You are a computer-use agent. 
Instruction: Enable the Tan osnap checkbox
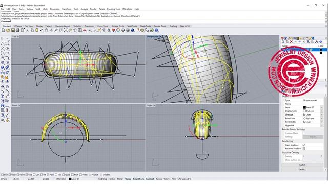click(56, 175)
